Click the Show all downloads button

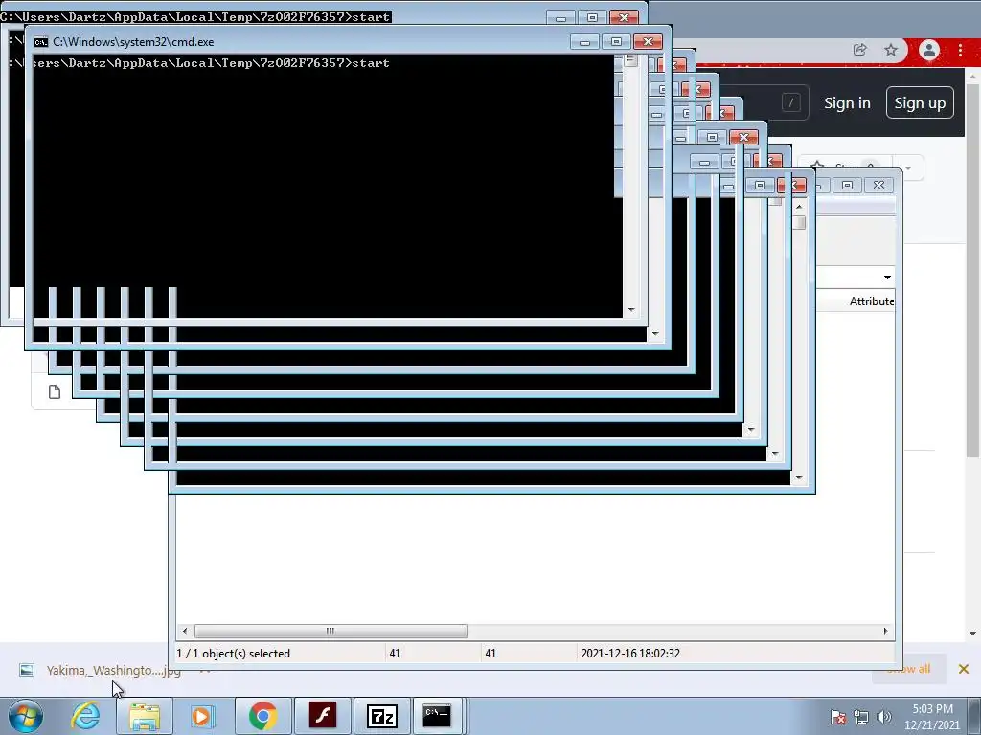click(909, 669)
